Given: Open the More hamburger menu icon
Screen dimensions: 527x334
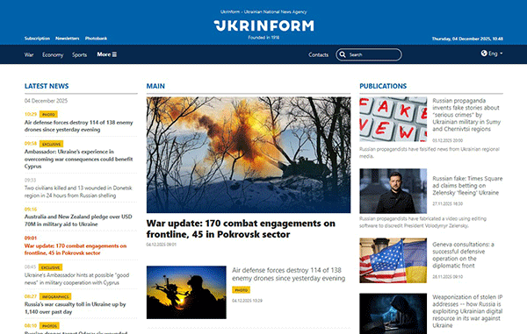Looking at the screenshot, I should click(114, 54).
